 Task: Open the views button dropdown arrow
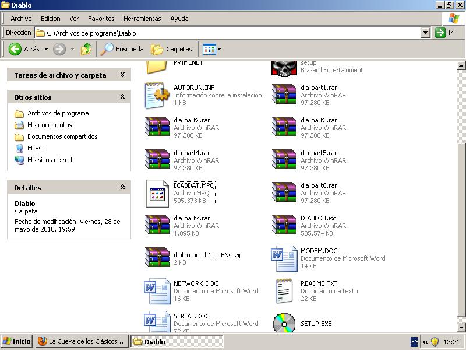220,50
